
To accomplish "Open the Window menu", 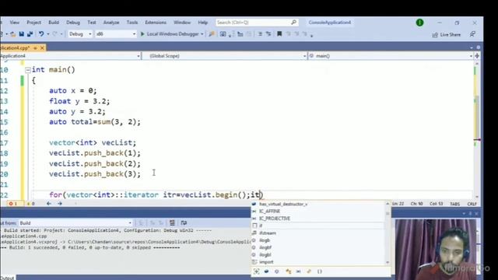I will click(x=182, y=23).
